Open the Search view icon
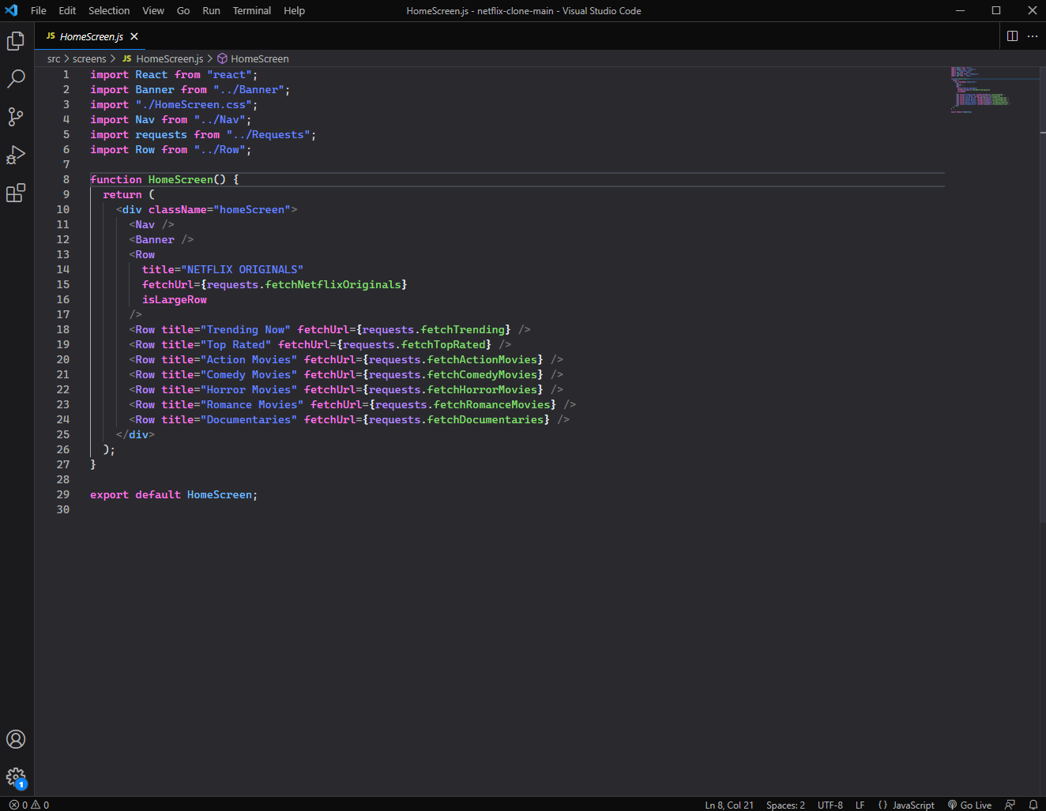Viewport: 1046px width, 811px height. point(16,79)
